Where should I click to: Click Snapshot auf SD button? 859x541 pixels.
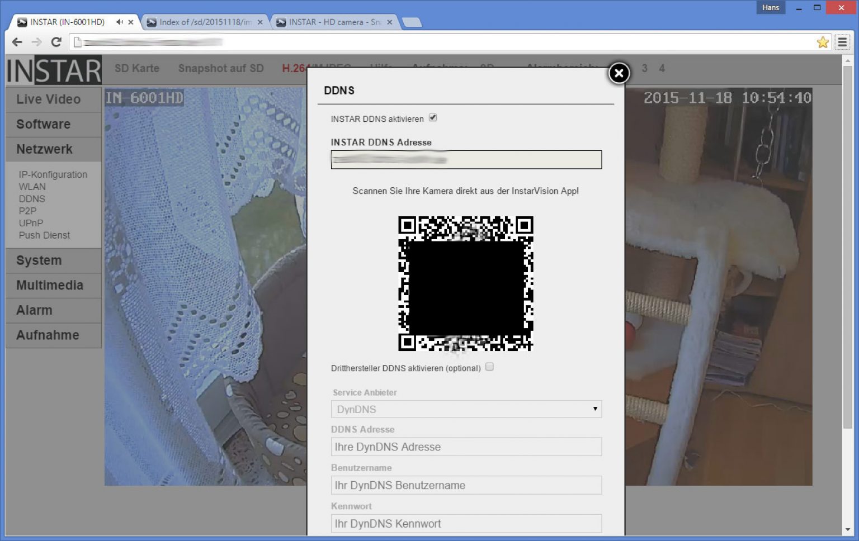pyautogui.click(x=221, y=68)
